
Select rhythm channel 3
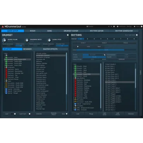click(x=94, y=39)
